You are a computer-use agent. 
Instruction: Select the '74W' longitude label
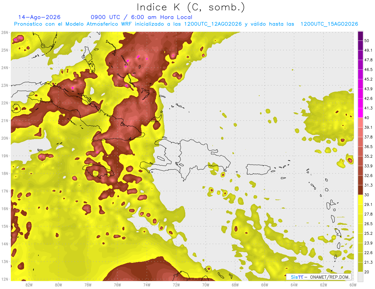[x=147, y=285]
